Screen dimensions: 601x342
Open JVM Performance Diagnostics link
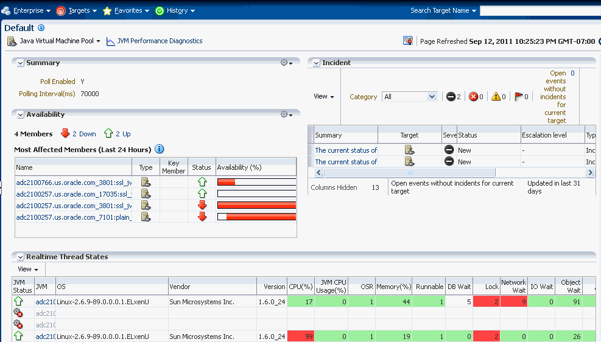point(160,41)
